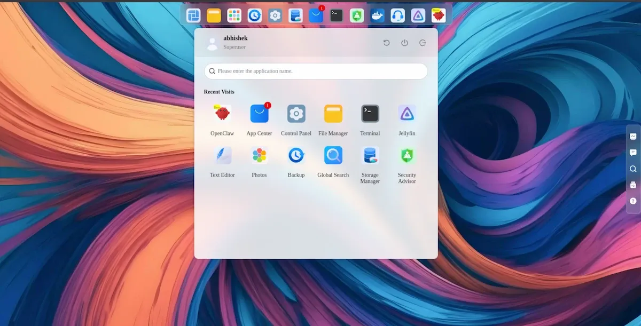Open App Center bag icon in dock
Image resolution: width=641 pixels, height=326 pixels.
tap(316, 15)
